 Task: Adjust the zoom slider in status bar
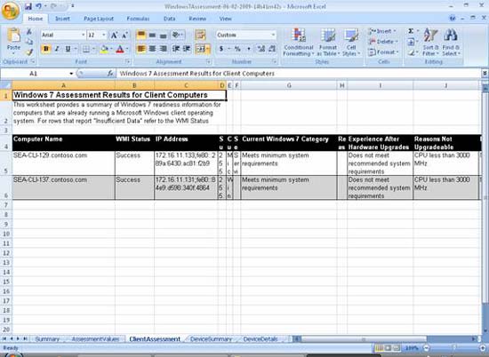[453, 347]
